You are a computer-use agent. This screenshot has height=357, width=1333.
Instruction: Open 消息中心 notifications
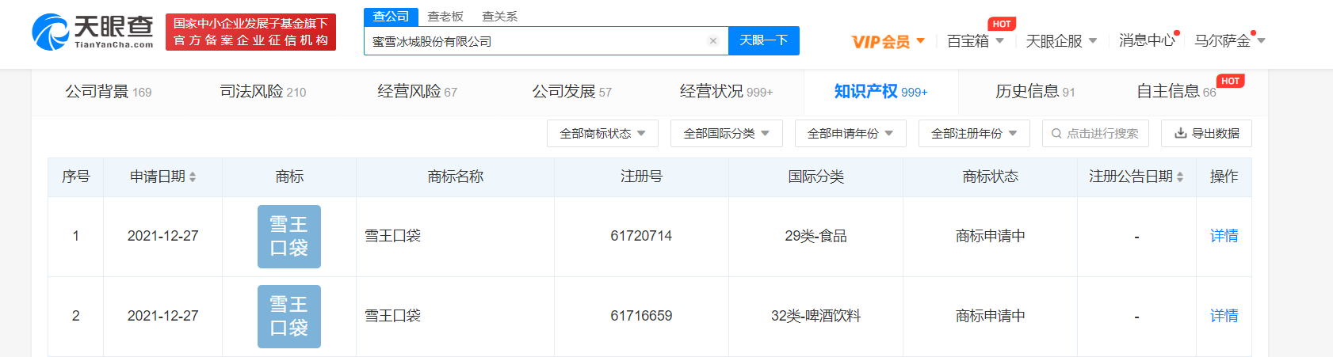1147,40
